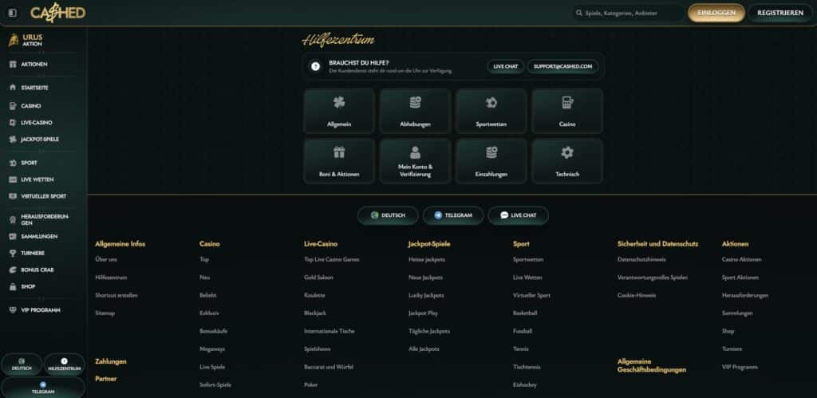The image size is (817, 398).
Task: Click the Registrieren button
Action: pyautogui.click(x=780, y=13)
